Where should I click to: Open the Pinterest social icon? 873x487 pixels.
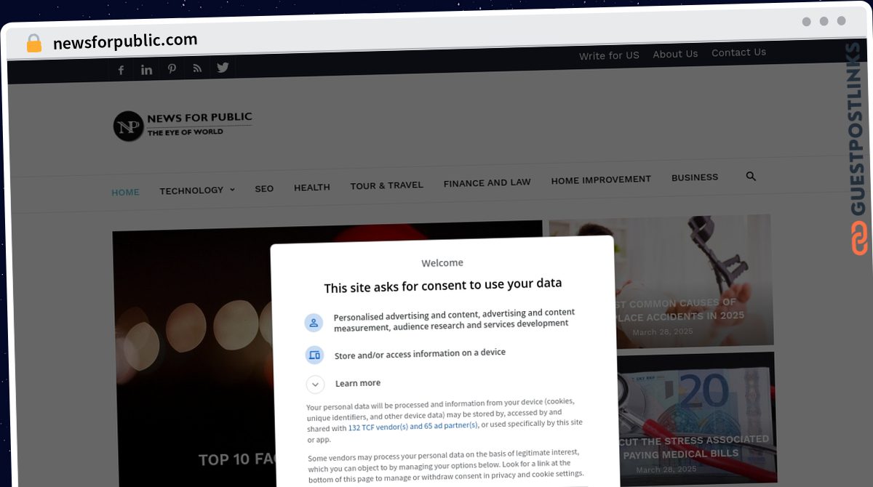[x=172, y=69]
